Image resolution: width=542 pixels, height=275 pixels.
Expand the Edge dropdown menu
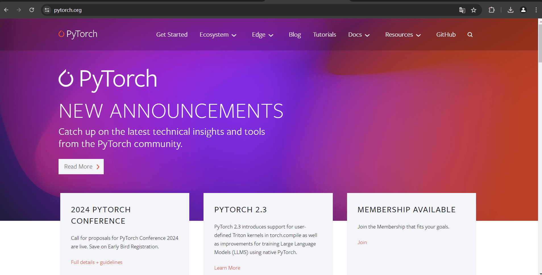[x=263, y=35]
